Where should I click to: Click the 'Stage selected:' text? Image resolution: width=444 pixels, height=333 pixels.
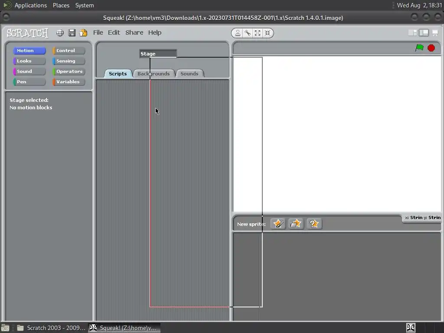click(x=29, y=100)
